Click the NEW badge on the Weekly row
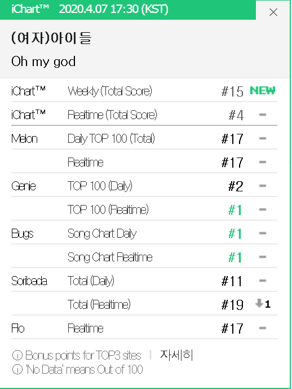The image size is (292, 389). tap(263, 90)
